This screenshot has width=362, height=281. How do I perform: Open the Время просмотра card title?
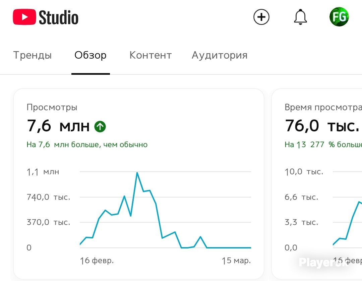pos(323,107)
